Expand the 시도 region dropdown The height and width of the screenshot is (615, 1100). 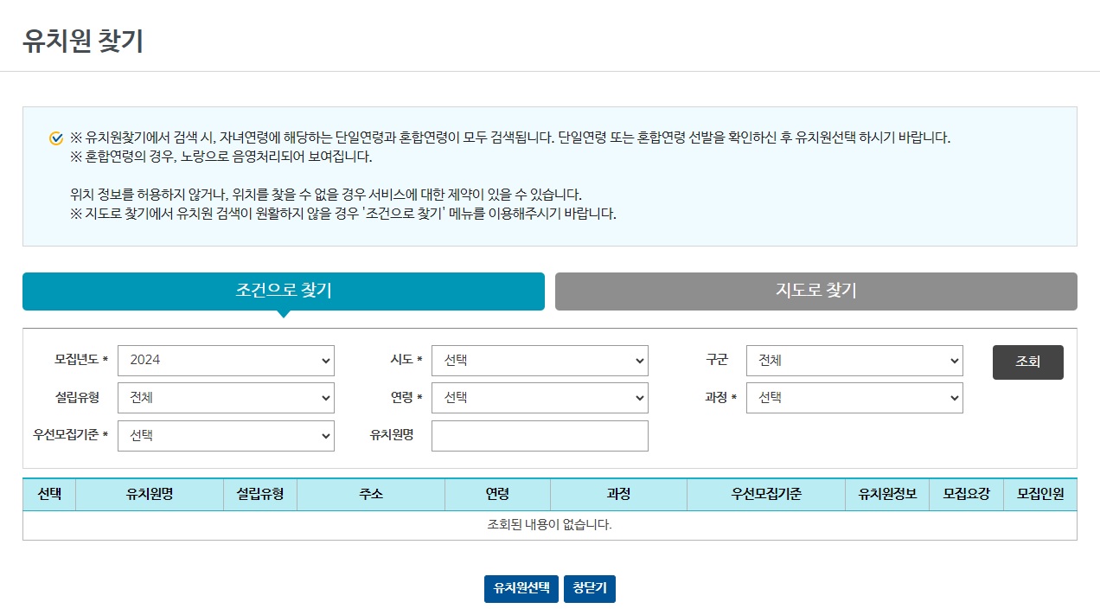[540, 361]
